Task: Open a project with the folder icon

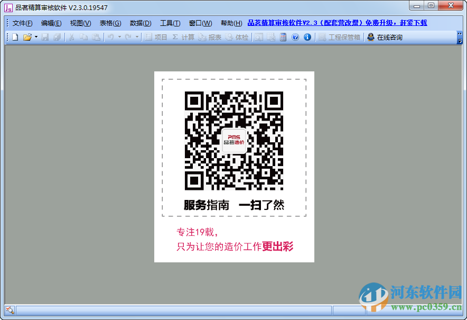Action: coord(27,37)
